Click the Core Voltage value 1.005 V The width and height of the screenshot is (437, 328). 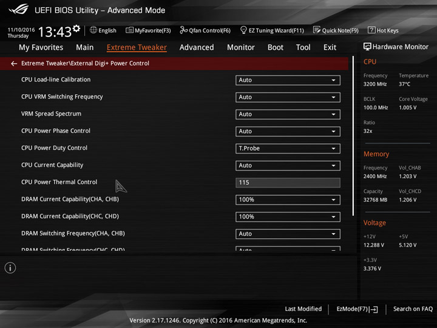[x=407, y=108]
